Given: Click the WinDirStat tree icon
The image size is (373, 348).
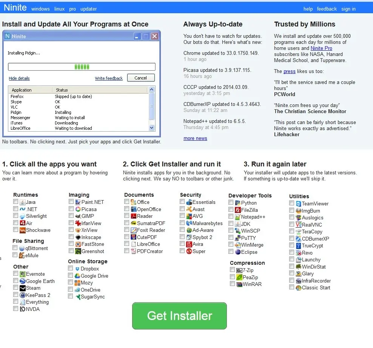Looking at the screenshot, I should (299, 266).
